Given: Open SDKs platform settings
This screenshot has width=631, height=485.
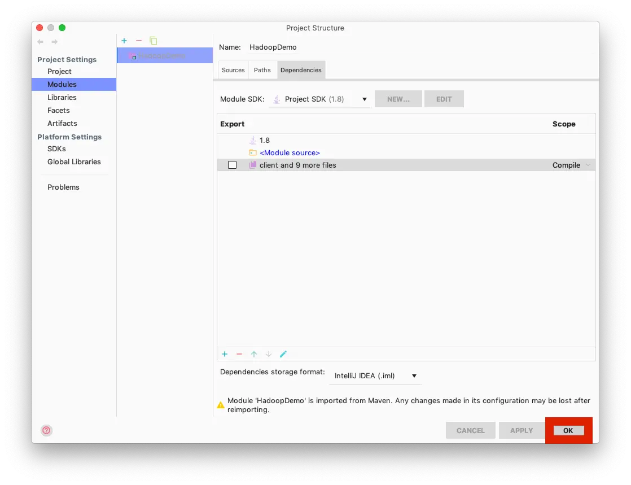Looking at the screenshot, I should (56, 148).
